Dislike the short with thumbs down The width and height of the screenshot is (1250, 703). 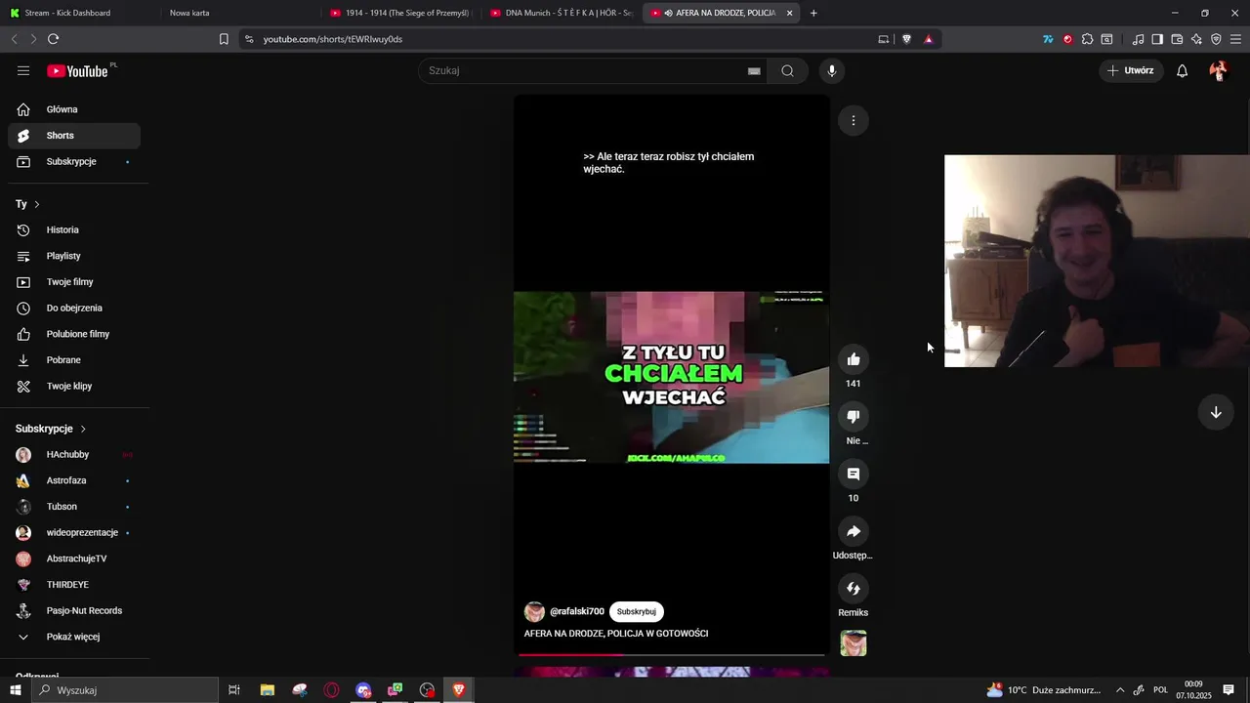coord(854,417)
